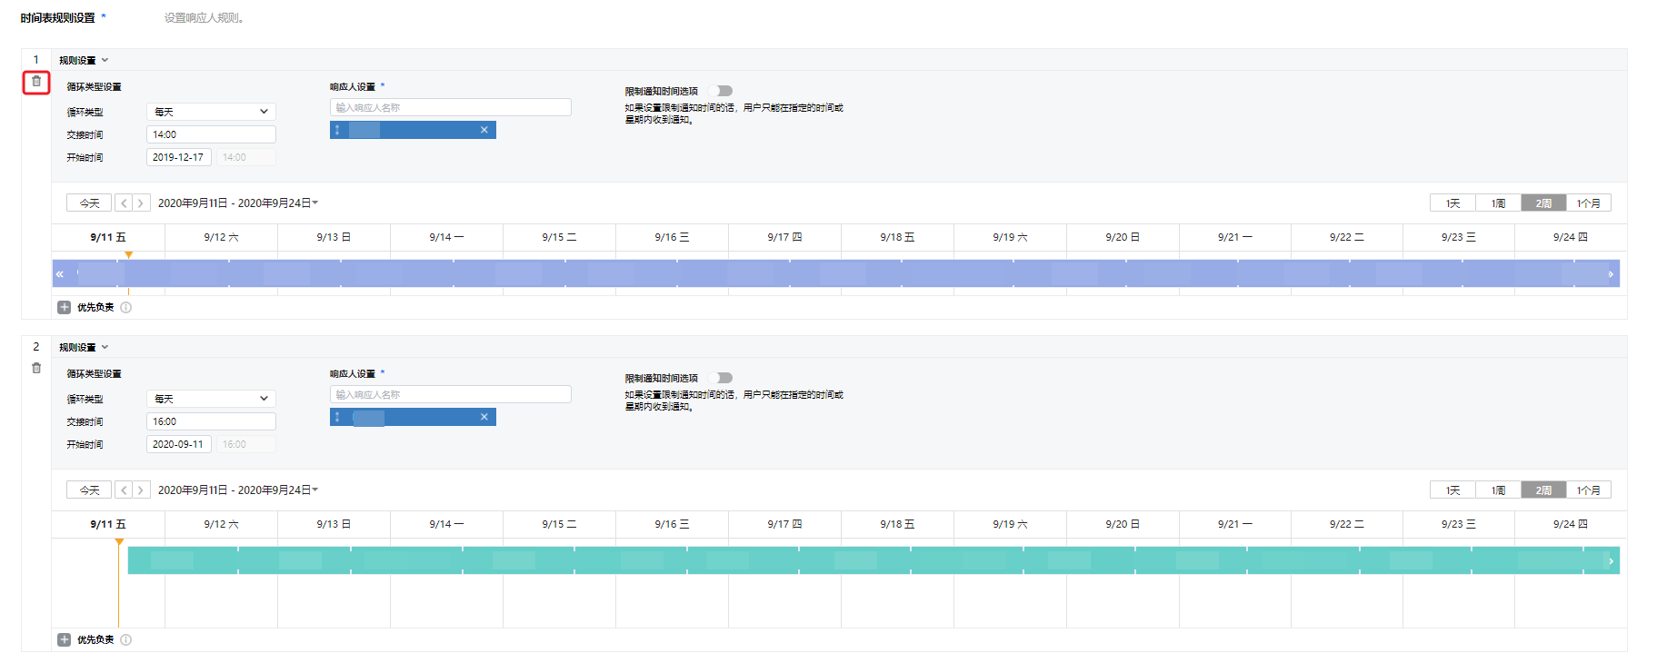Switch rule 1 calendar to 1 week view
Screen dimensions: 1657x653
point(1498,203)
